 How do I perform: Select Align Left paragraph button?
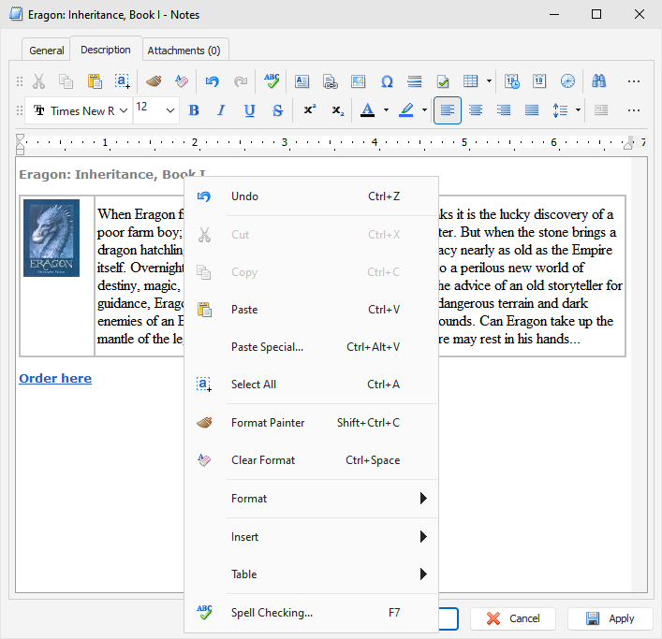tap(448, 110)
